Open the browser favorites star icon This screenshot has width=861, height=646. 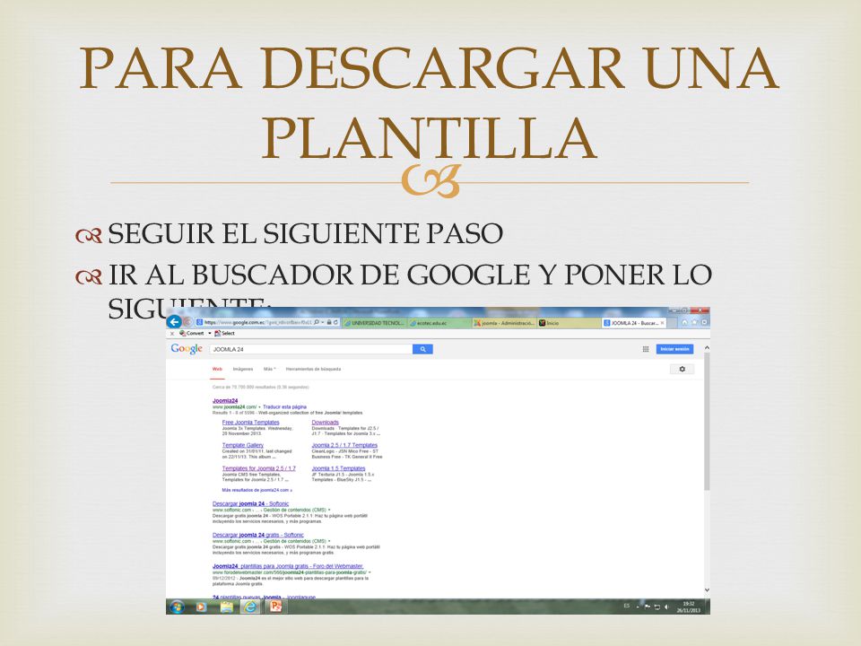(694, 322)
